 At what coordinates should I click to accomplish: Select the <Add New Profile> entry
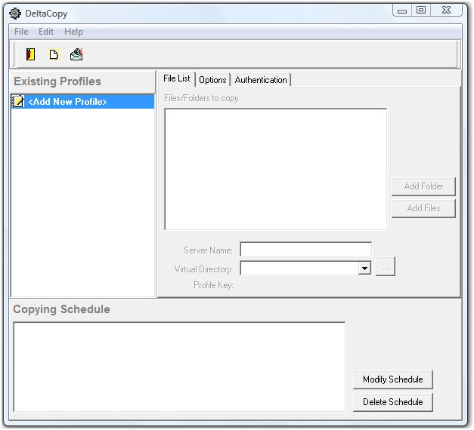[82, 101]
